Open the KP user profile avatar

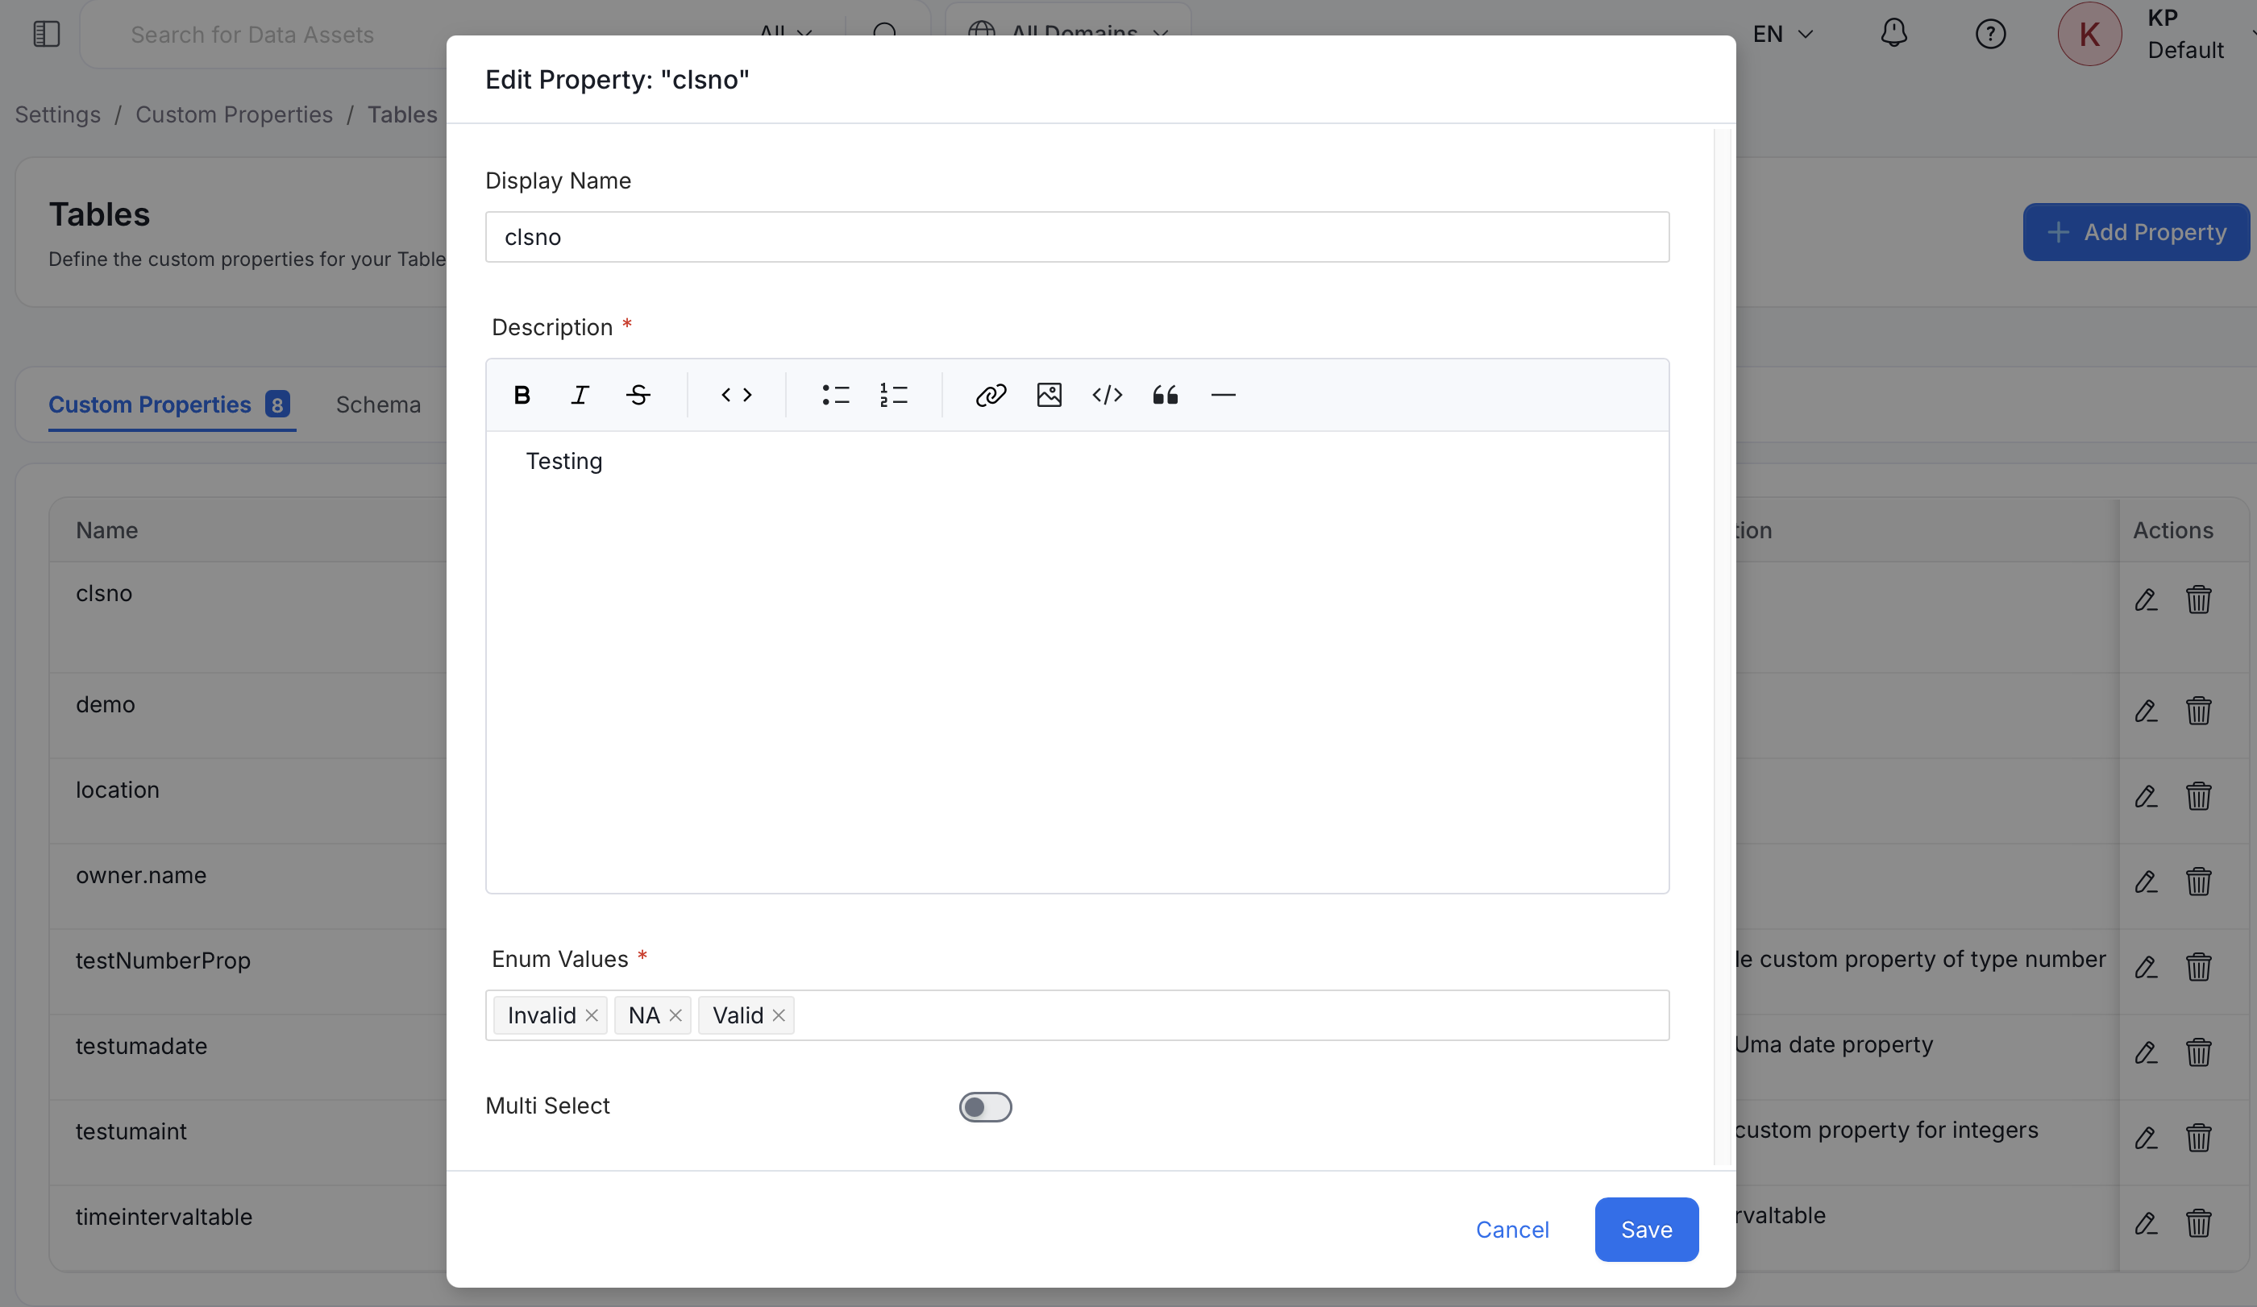tap(2089, 34)
